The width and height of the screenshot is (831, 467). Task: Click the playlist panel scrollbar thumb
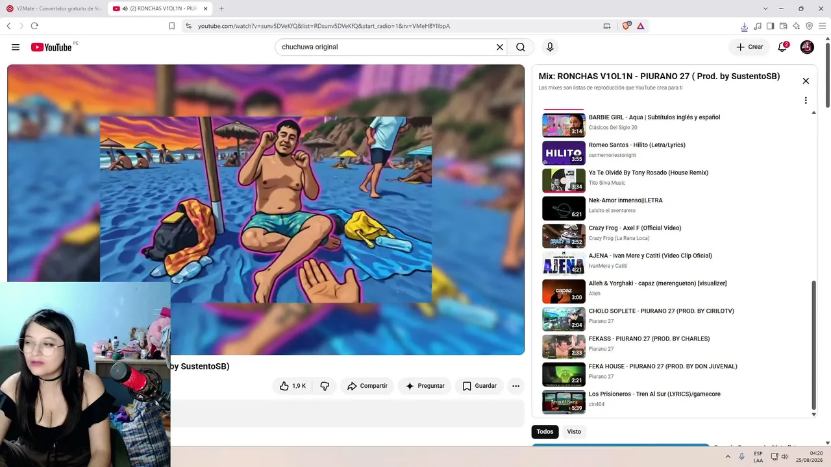point(813,345)
